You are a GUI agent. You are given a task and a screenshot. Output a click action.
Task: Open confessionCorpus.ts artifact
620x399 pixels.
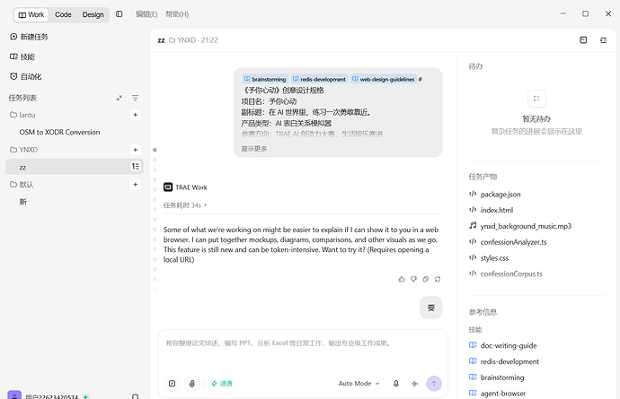[x=506, y=273]
